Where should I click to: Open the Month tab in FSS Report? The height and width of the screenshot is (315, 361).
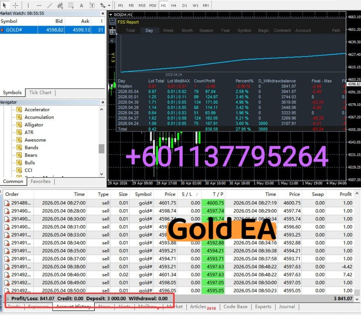pyautogui.click(x=187, y=30)
